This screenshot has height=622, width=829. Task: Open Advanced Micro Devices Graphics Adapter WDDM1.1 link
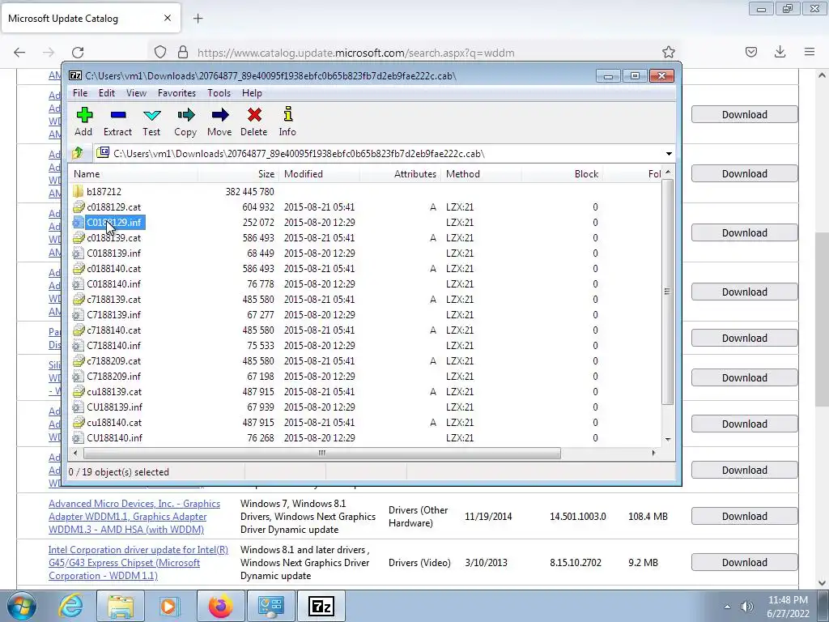tap(134, 516)
